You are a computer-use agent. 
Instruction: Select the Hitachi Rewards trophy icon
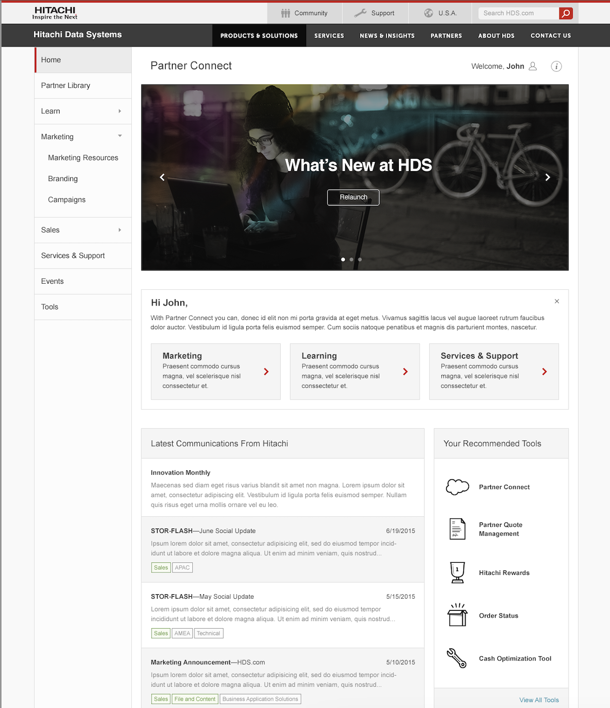coord(457,572)
